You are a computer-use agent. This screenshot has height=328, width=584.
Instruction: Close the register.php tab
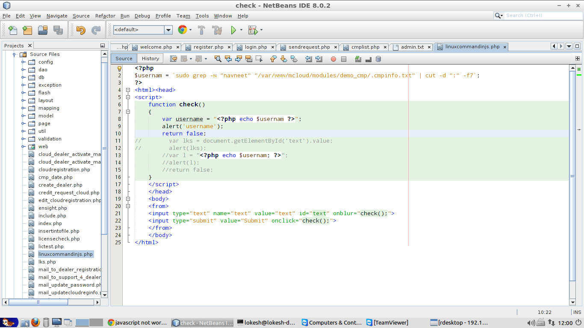229,47
